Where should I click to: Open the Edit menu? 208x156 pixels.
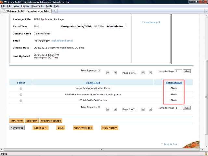pos(9,6)
